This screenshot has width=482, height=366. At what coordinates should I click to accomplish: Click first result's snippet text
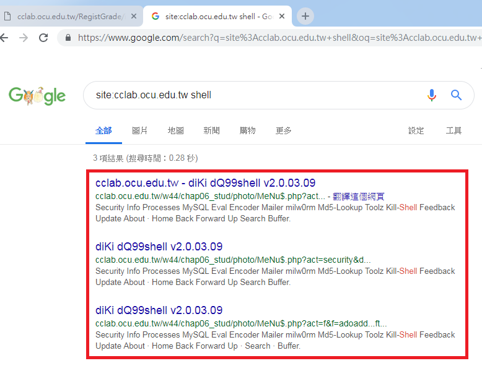275,213
